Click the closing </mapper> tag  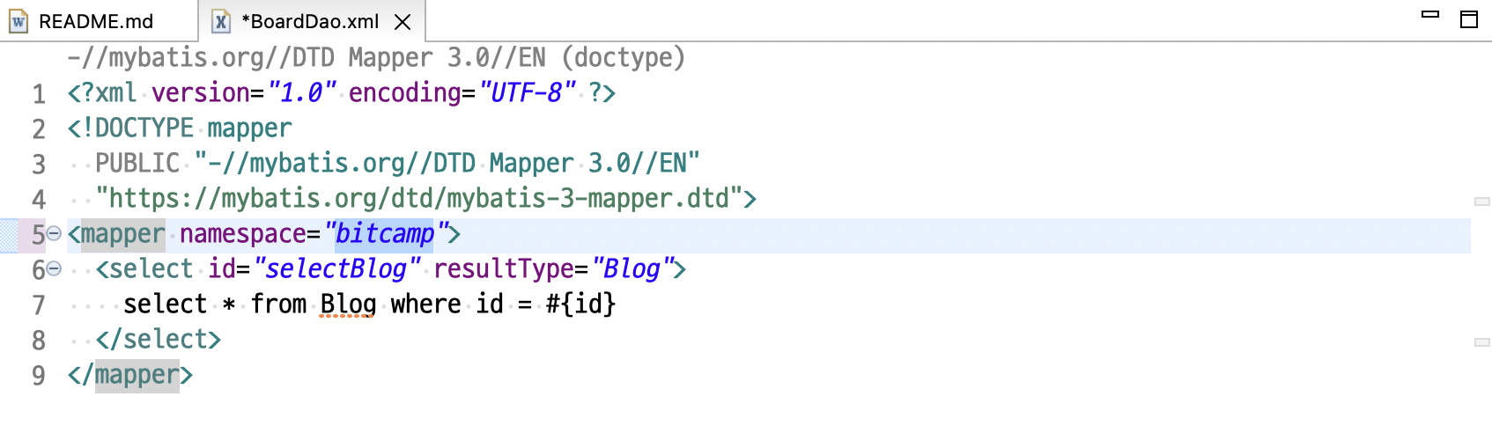click(x=129, y=375)
